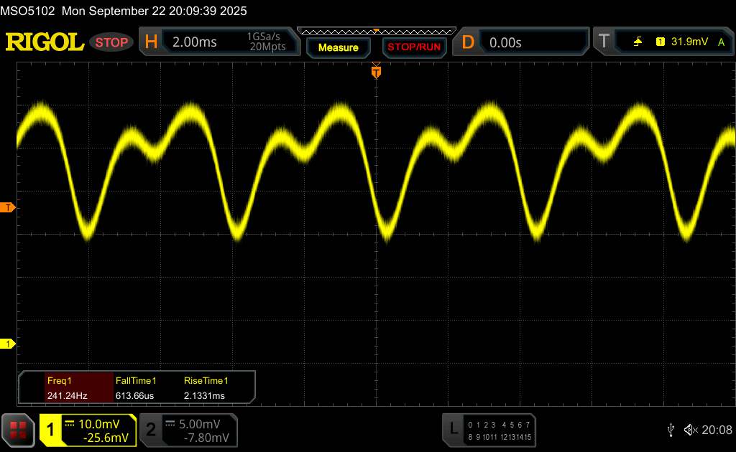The width and height of the screenshot is (736, 452).
Task: Click the orange trigger level marker on left edge
Action: [8, 208]
